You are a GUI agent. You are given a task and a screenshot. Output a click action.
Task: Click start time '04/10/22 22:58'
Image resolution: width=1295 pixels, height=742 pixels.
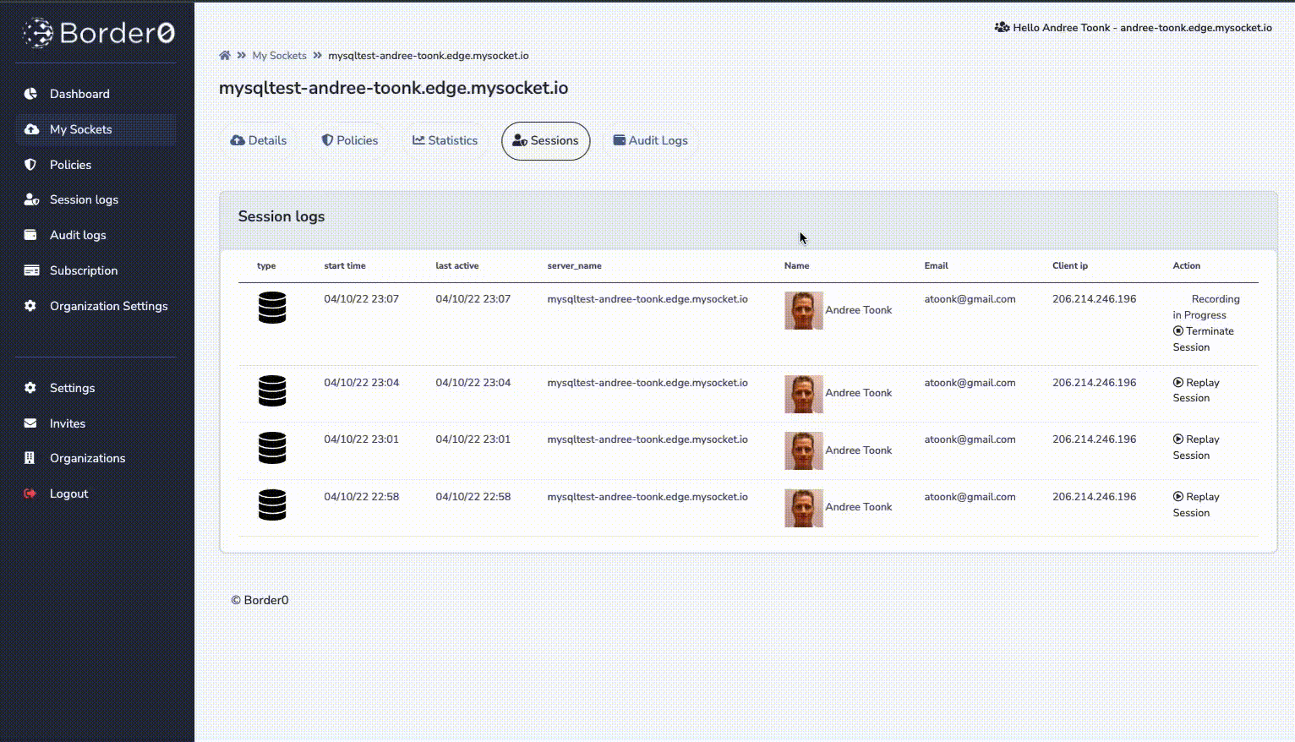[362, 497]
